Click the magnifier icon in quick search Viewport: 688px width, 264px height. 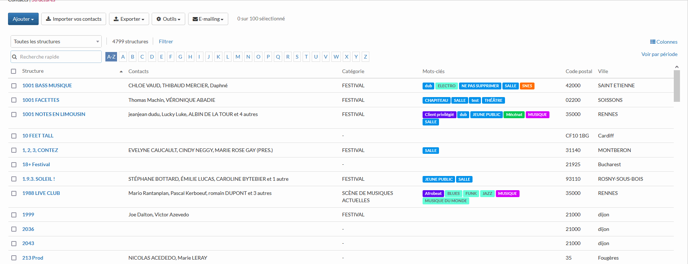click(x=15, y=57)
